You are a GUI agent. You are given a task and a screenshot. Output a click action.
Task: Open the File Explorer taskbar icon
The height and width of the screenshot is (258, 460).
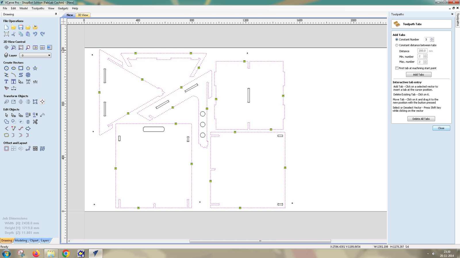[51, 254]
